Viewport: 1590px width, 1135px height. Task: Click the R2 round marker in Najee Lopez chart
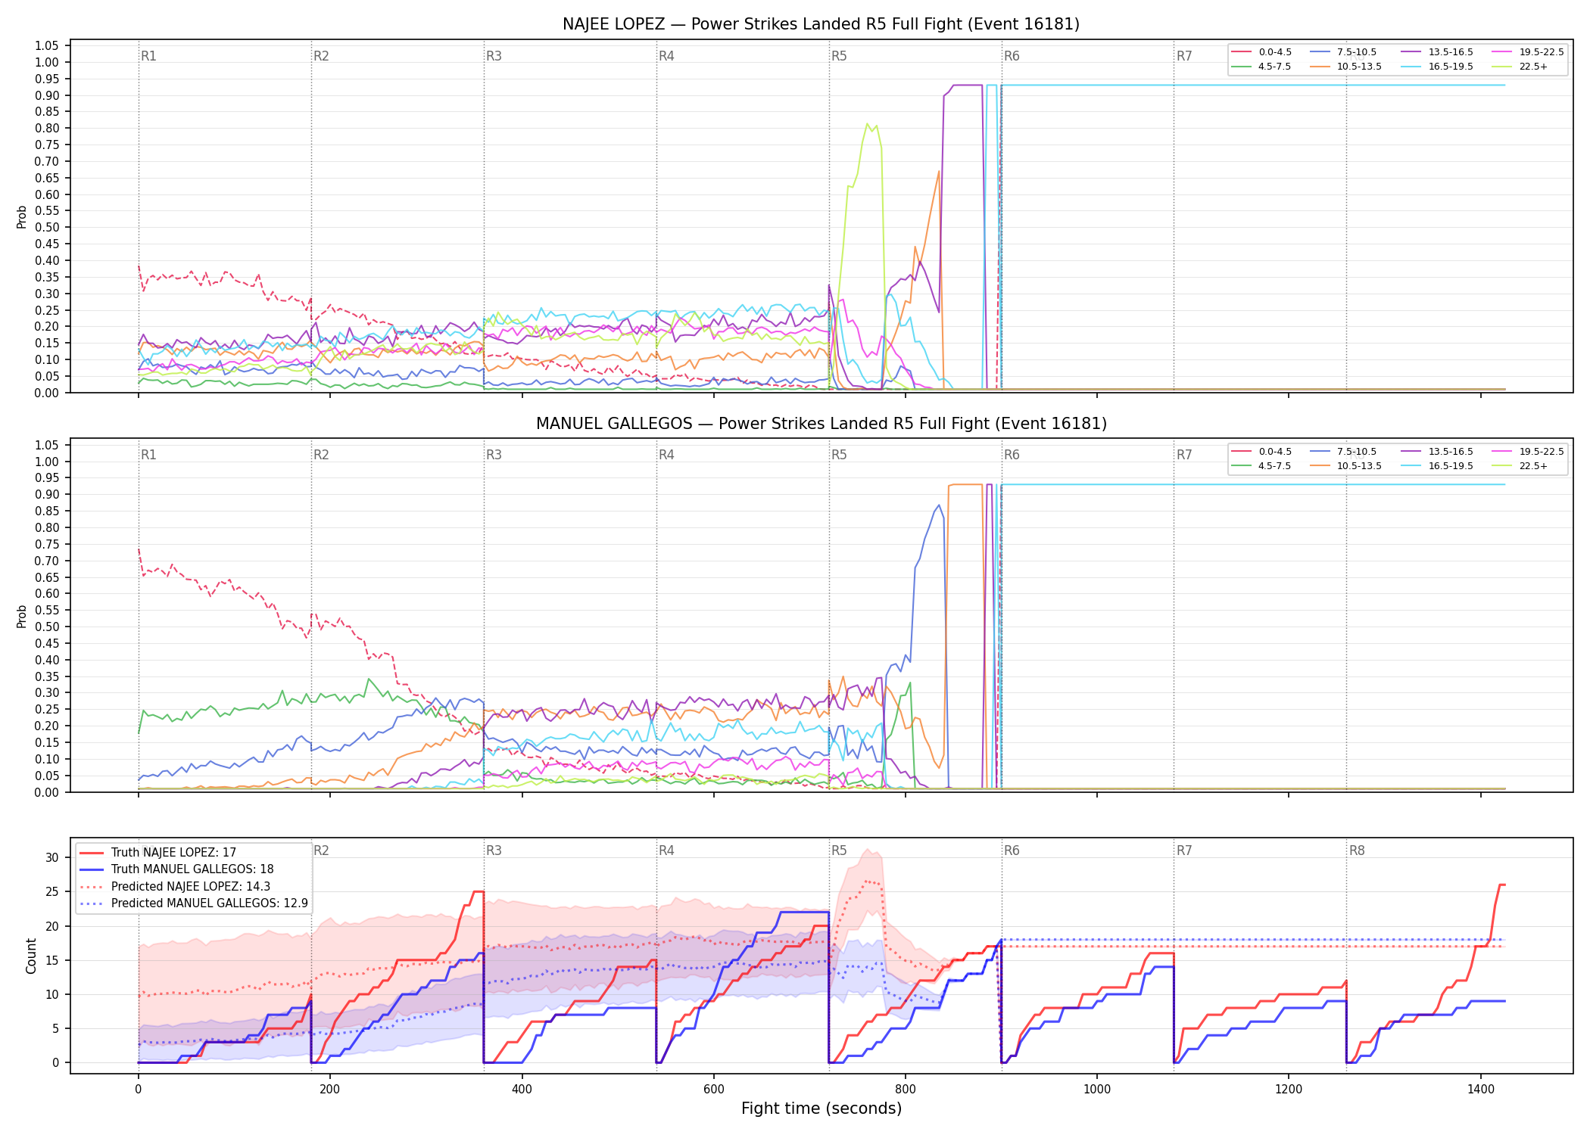coord(321,56)
